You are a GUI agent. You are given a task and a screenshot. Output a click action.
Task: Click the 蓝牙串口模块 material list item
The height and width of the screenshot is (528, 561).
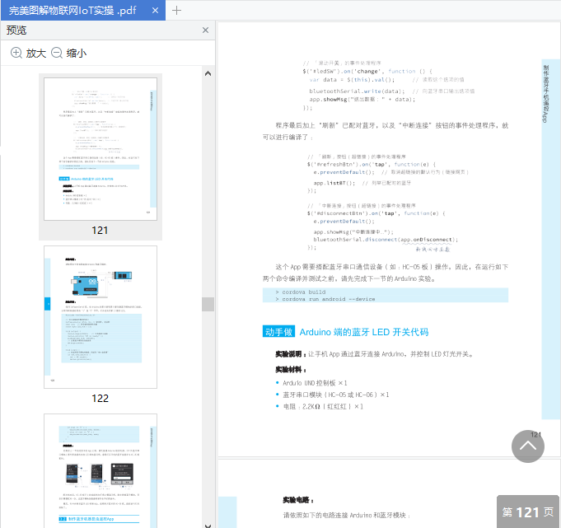pos(336,395)
